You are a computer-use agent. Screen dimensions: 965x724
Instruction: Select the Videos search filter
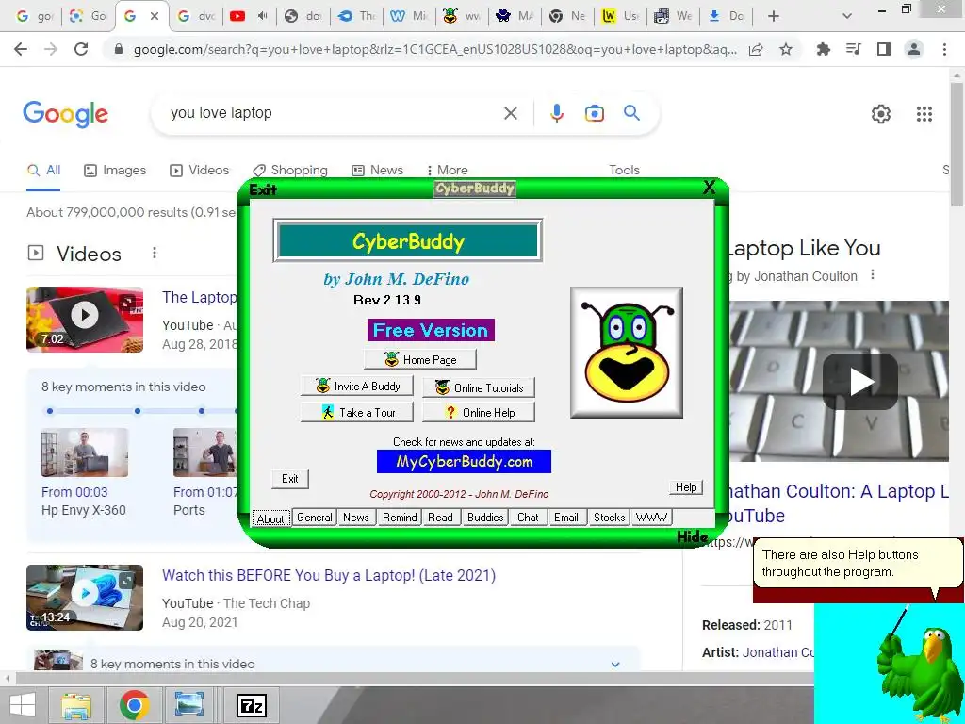[199, 171]
